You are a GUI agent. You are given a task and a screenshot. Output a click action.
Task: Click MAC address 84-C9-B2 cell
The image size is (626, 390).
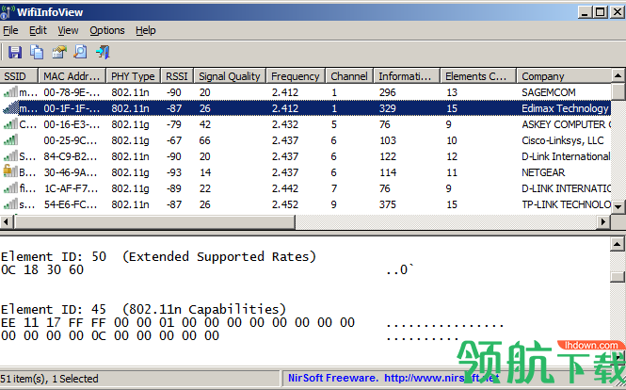coord(71,156)
